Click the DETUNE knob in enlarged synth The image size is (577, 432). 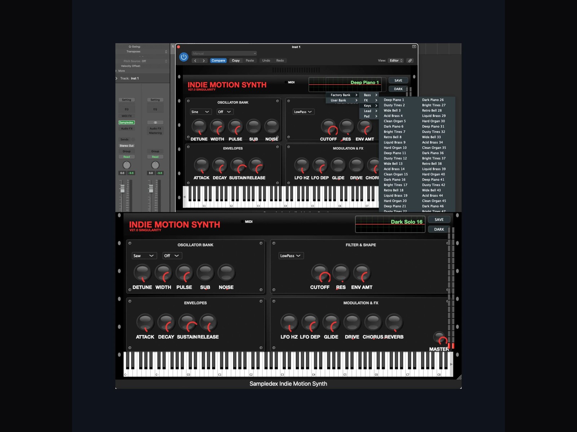click(x=142, y=273)
